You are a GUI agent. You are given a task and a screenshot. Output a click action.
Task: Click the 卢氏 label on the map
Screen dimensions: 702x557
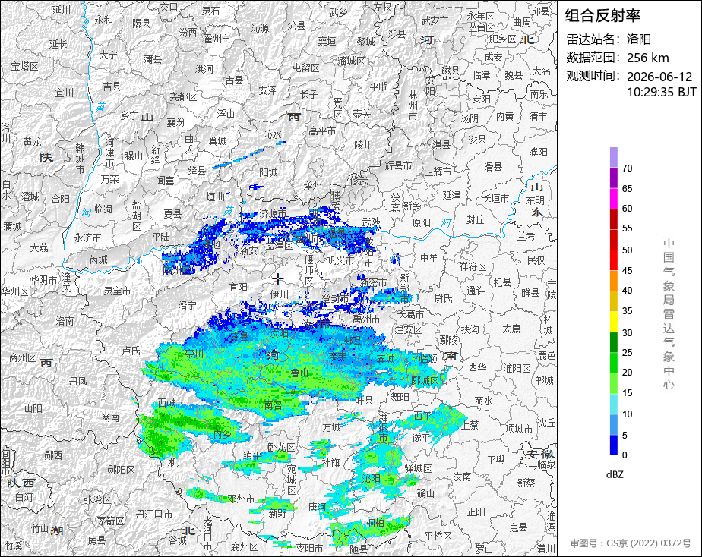pos(131,351)
